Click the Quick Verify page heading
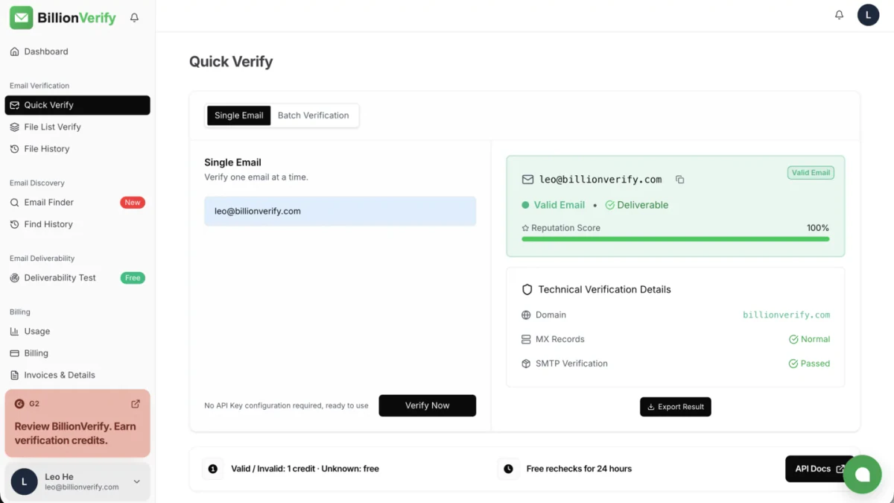The width and height of the screenshot is (894, 503). pos(231,61)
